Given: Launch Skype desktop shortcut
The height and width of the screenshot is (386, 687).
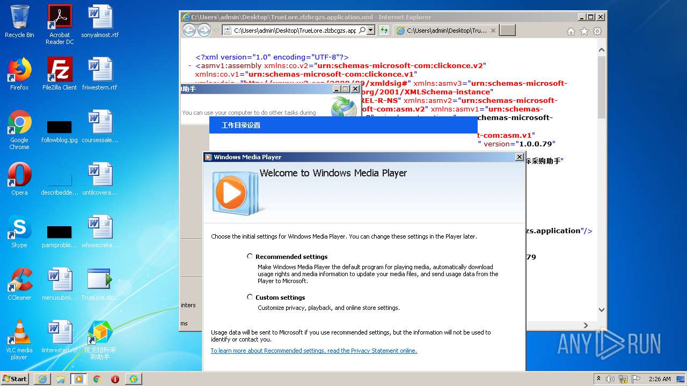Looking at the screenshot, I should click(x=19, y=232).
